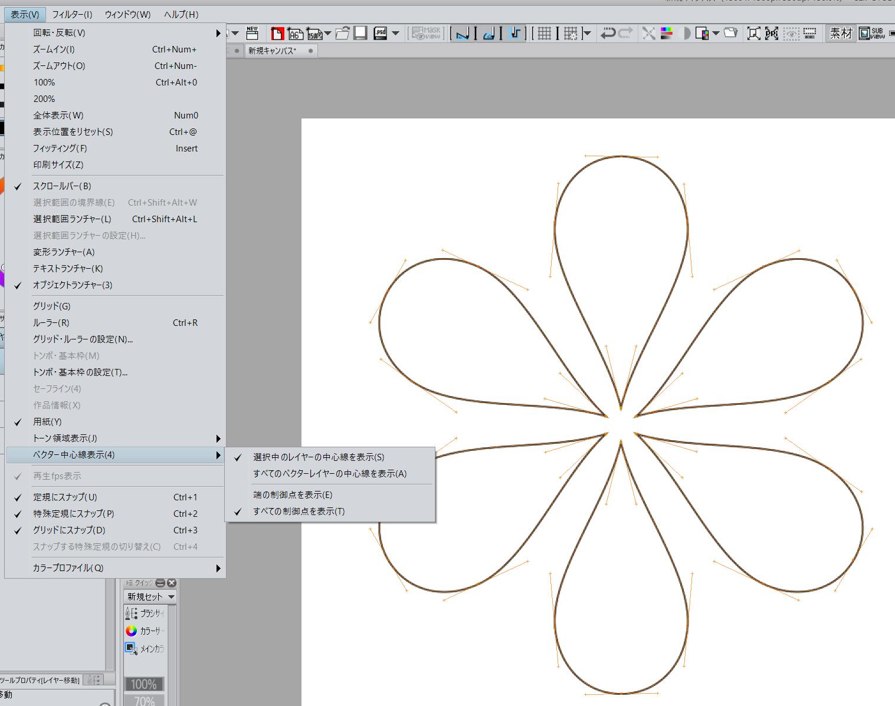Click the 素材 button in the toolbar
The image size is (895, 706).
pos(841,34)
